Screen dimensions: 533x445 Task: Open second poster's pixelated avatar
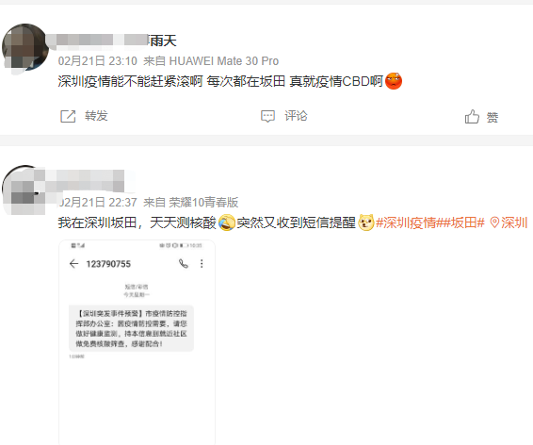(23, 190)
